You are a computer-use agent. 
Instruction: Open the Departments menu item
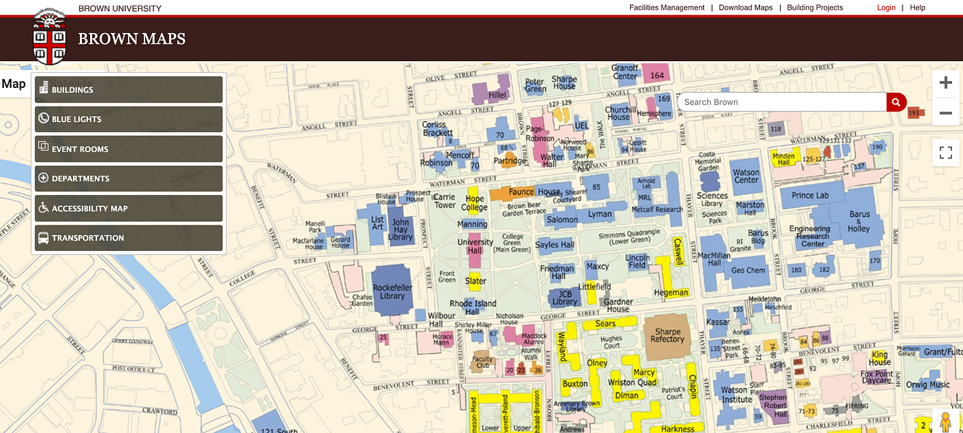[x=129, y=178]
